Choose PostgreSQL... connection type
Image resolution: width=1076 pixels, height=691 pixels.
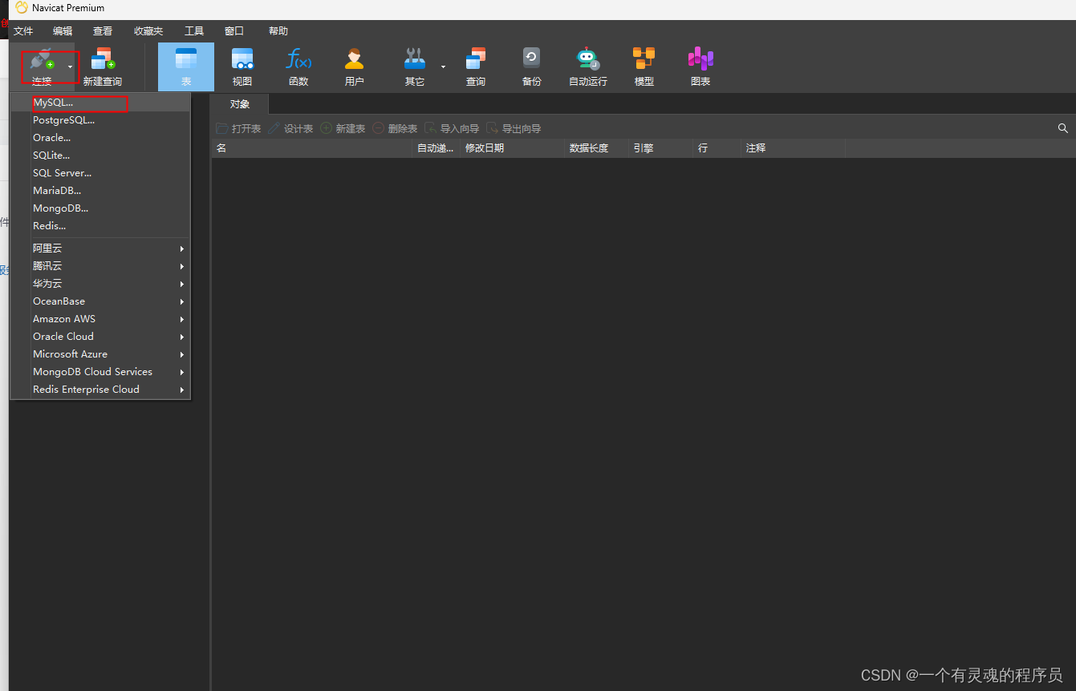tap(100, 120)
